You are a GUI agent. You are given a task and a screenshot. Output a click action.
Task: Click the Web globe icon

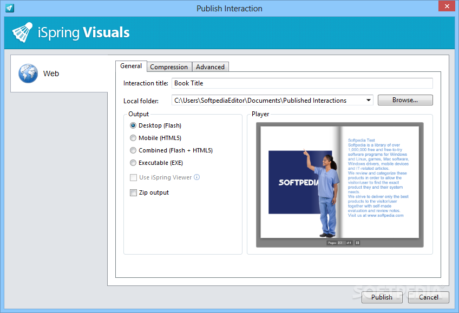(28, 74)
